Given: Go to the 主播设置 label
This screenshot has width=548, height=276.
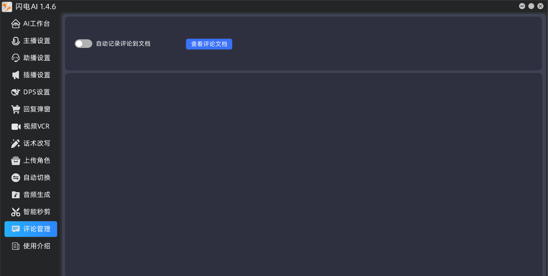Looking at the screenshot, I should [37, 41].
